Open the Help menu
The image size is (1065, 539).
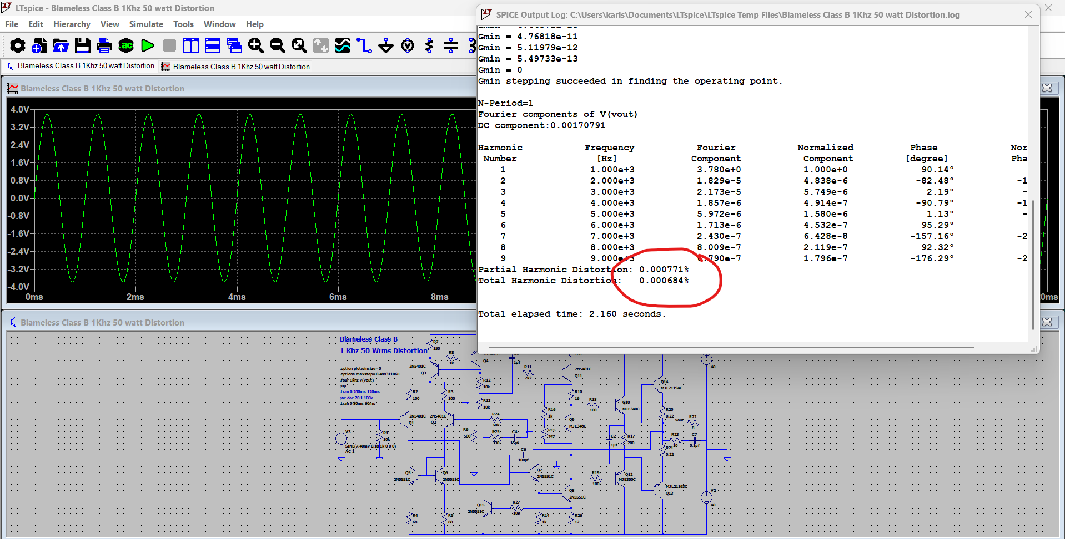pyautogui.click(x=255, y=24)
